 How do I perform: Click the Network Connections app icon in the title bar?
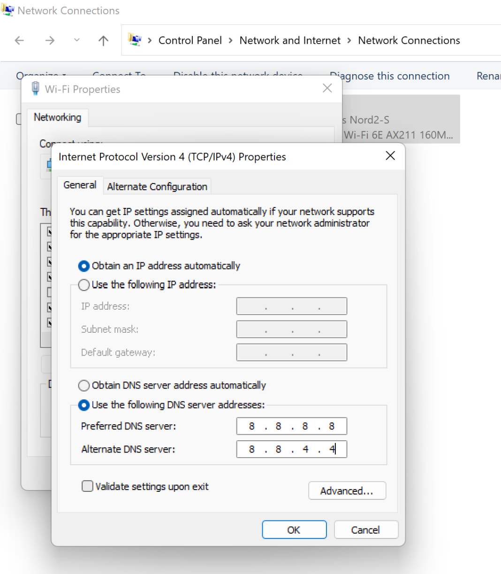[8, 9]
